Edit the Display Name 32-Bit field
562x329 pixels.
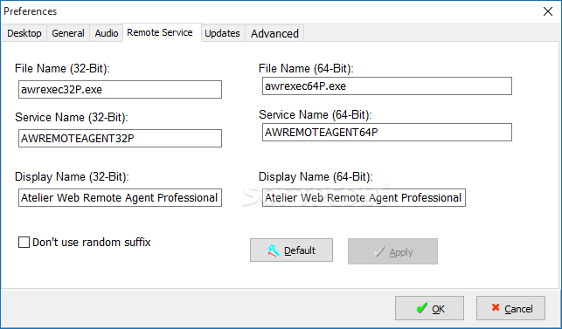(x=120, y=197)
